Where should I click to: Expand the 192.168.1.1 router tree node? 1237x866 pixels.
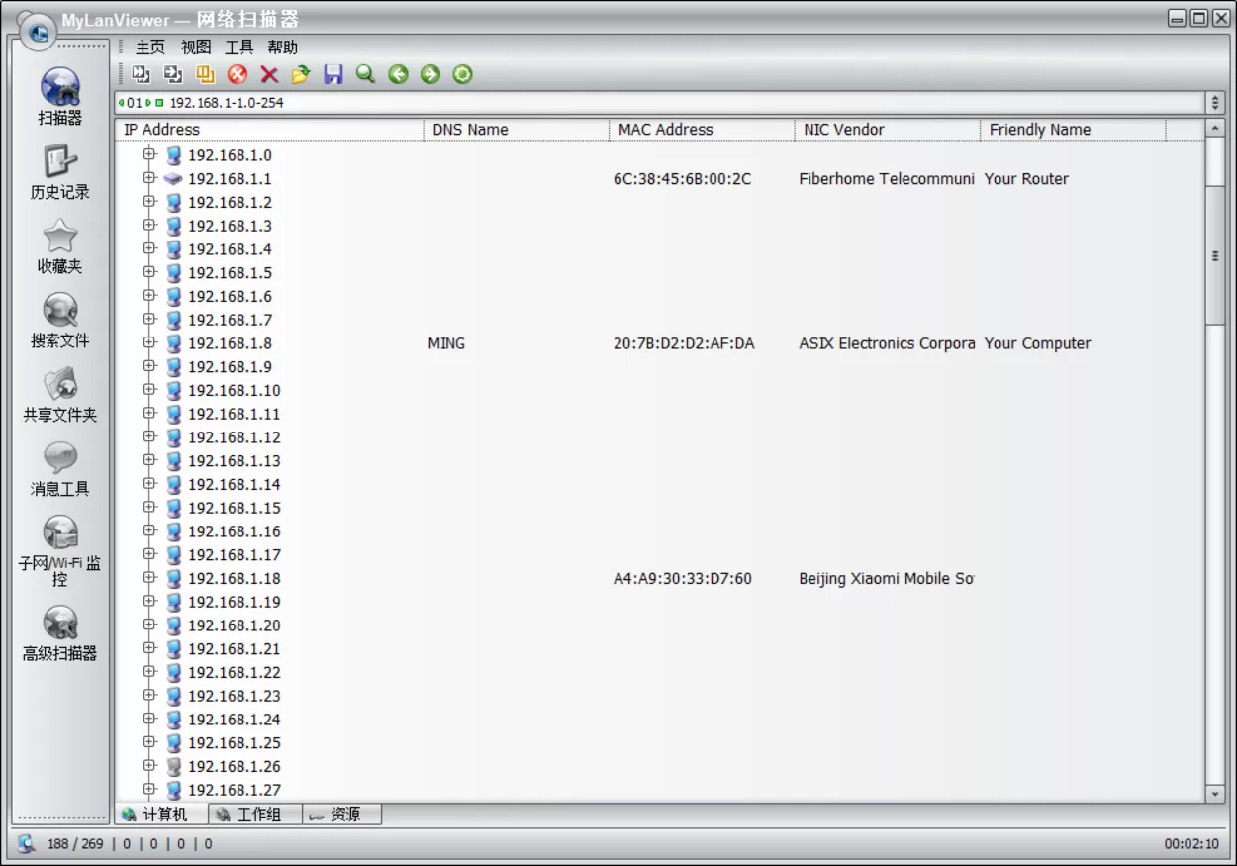point(149,178)
